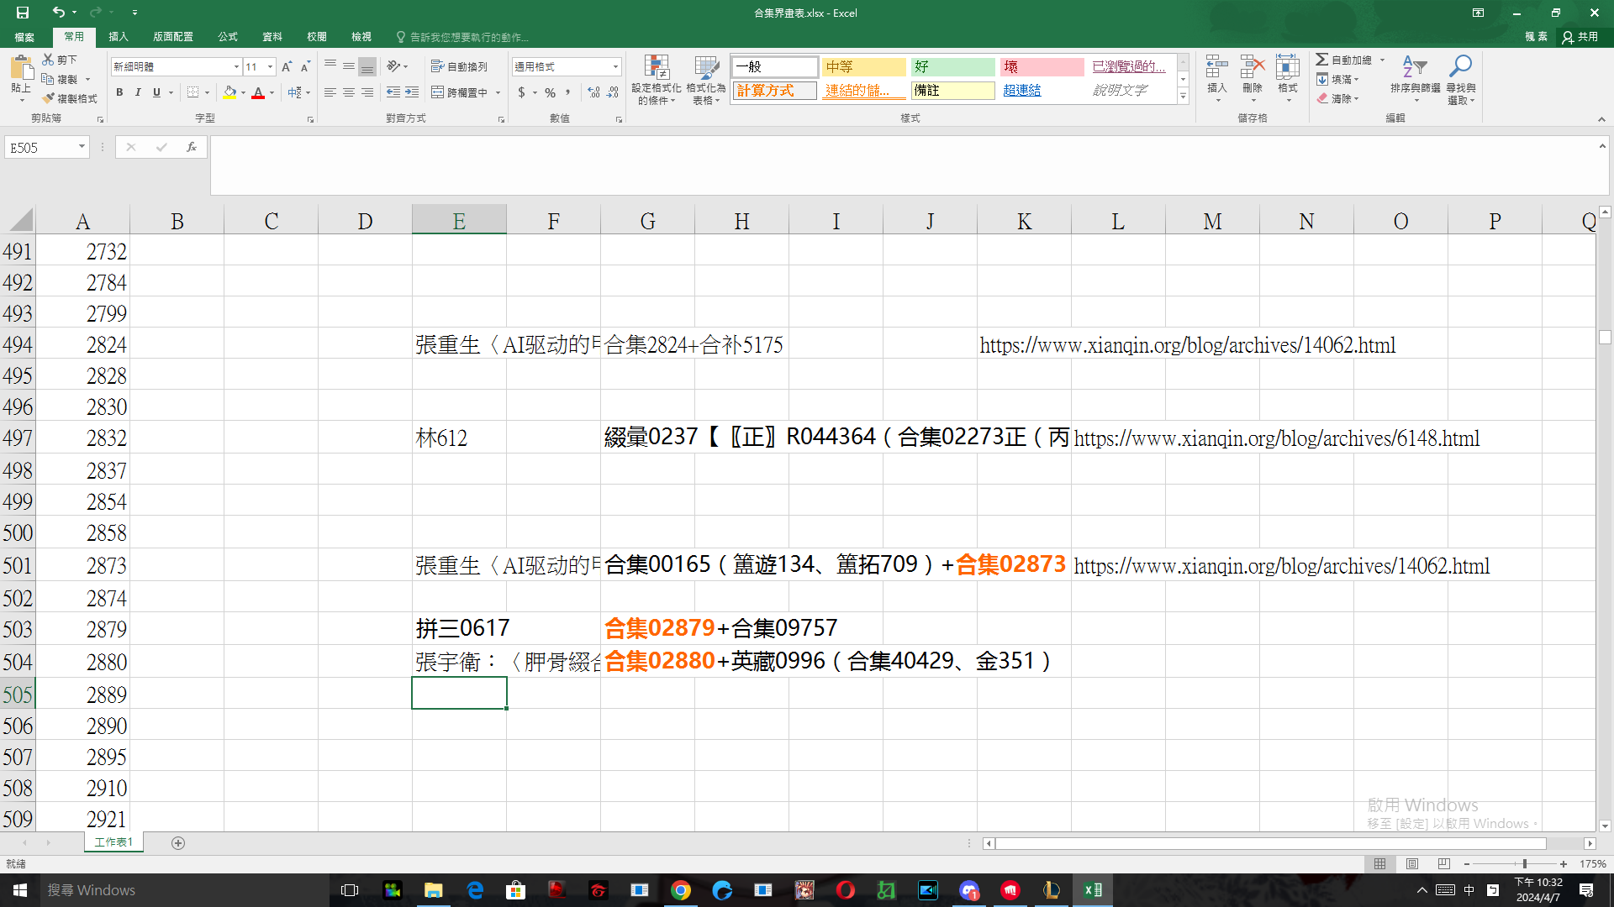Click the Find & Select magnifier icon
The height and width of the screenshot is (907, 1614).
pyautogui.click(x=1461, y=67)
